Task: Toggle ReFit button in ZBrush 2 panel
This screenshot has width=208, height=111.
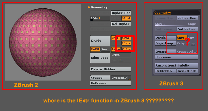Action: (95, 49)
